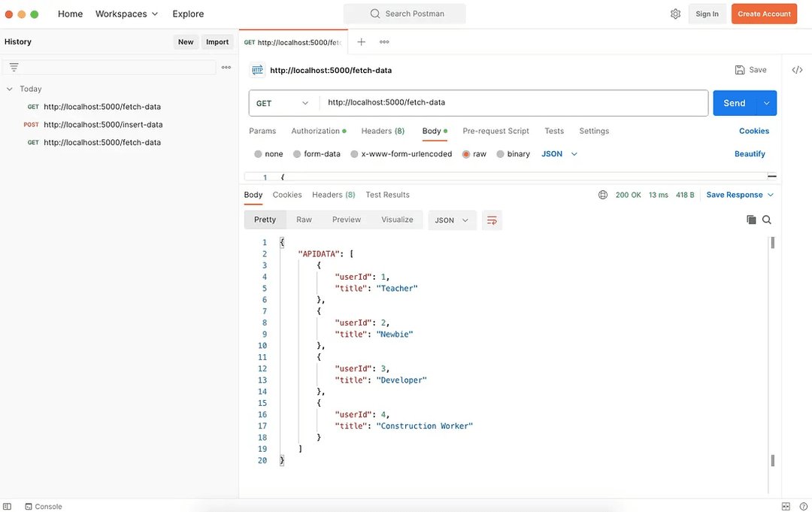Click the Save icon for the request

(x=740, y=70)
